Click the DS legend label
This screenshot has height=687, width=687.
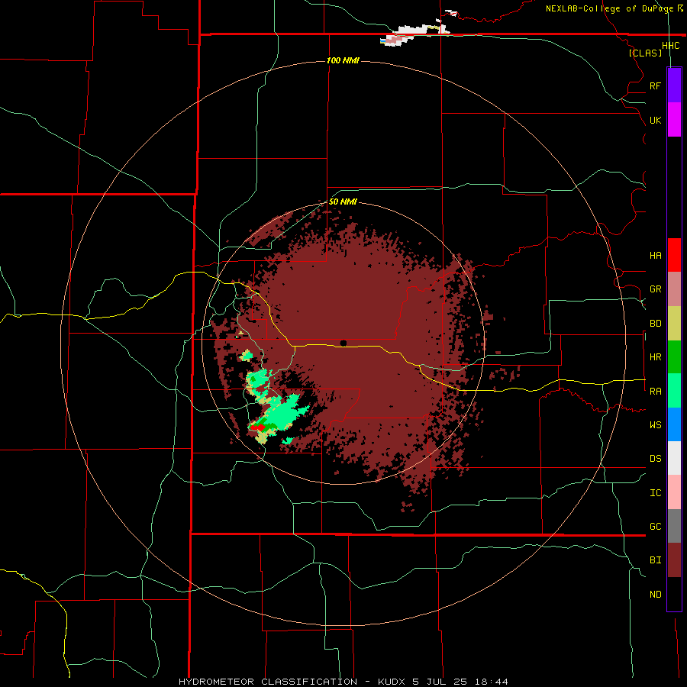655,459
